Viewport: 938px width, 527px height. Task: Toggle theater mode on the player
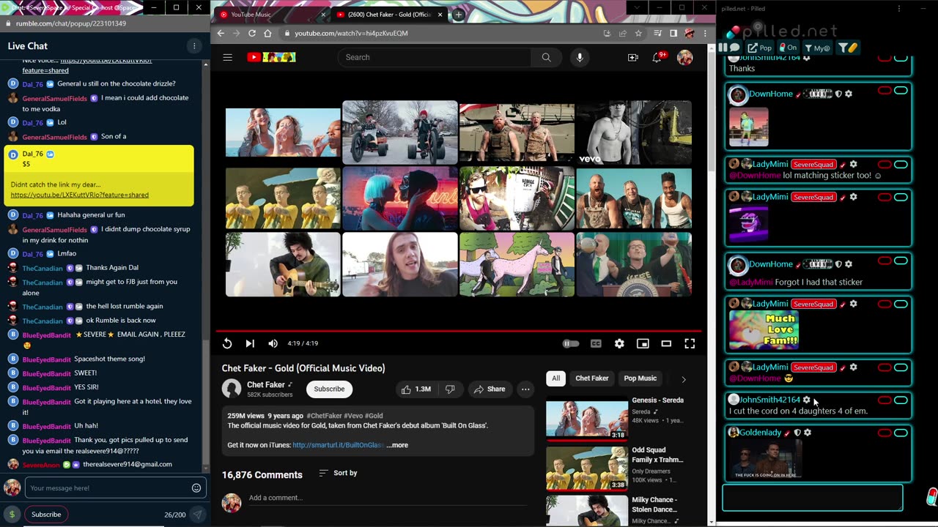666,343
